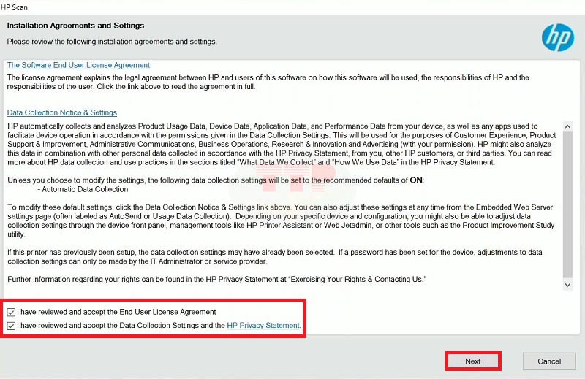This screenshot has height=379, width=585.
Task: Uncheck the End User License Agreement checkbox
Action: point(11,313)
